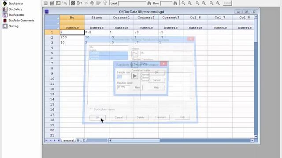
Task: Select the Sigma column header
Action: coord(97,18)
